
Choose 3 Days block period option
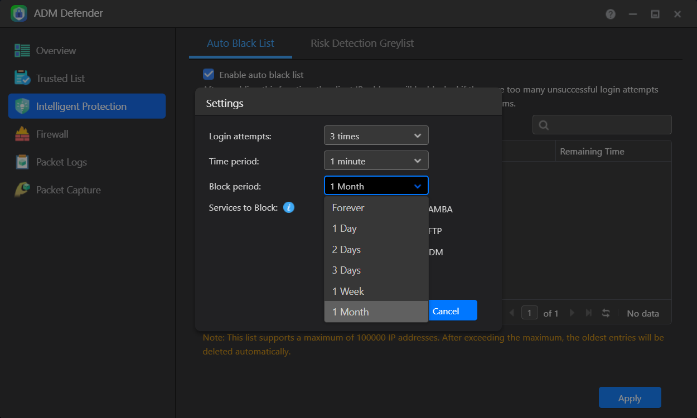pyautogui.click(x=376, y=270)
